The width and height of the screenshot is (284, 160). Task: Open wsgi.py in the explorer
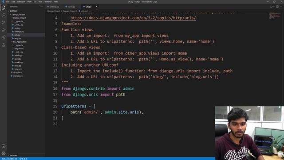18,39
